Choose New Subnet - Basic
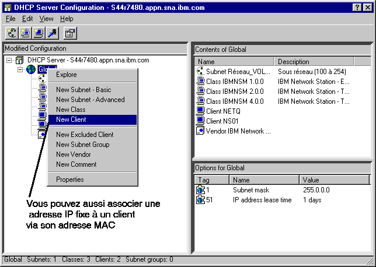Image resolution: width=376 pixels, height=267 pixels. pos(93,90)
